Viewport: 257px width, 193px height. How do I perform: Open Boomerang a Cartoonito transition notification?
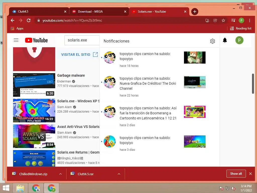tap(159, 116)
